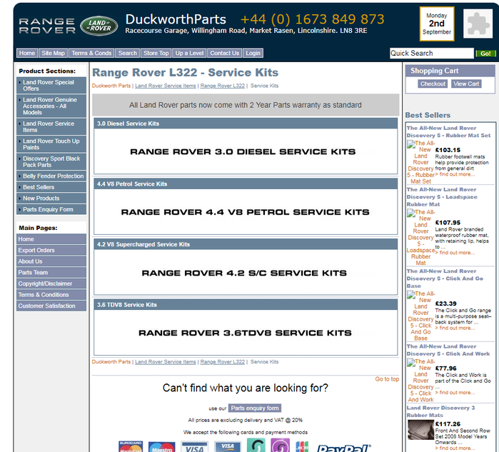Open Land Rover Genuine Accessories - All Models
Screen dimensions: 499x452
(51, 106)
